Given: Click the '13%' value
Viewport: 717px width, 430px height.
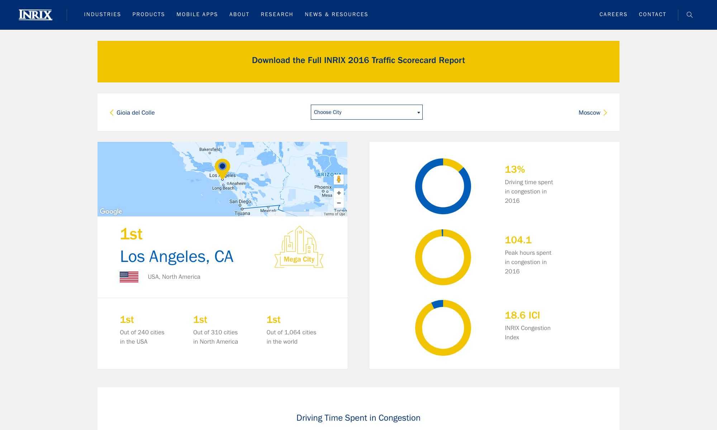Looking at the screenshot, I should (515, 169).
